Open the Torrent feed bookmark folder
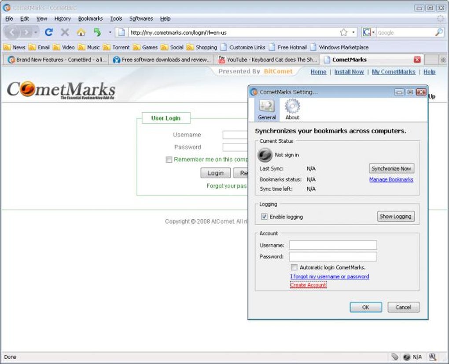Image resolution: width=449 pixels, height=364 pixels. pyautogui.click(x=116, y=47)
